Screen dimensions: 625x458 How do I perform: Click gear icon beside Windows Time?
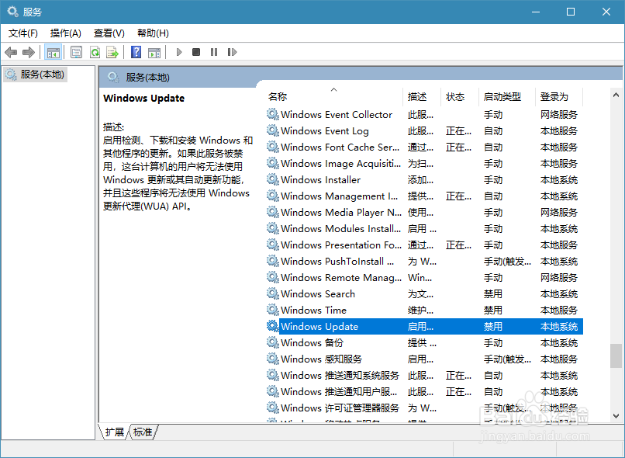[273, 310]
